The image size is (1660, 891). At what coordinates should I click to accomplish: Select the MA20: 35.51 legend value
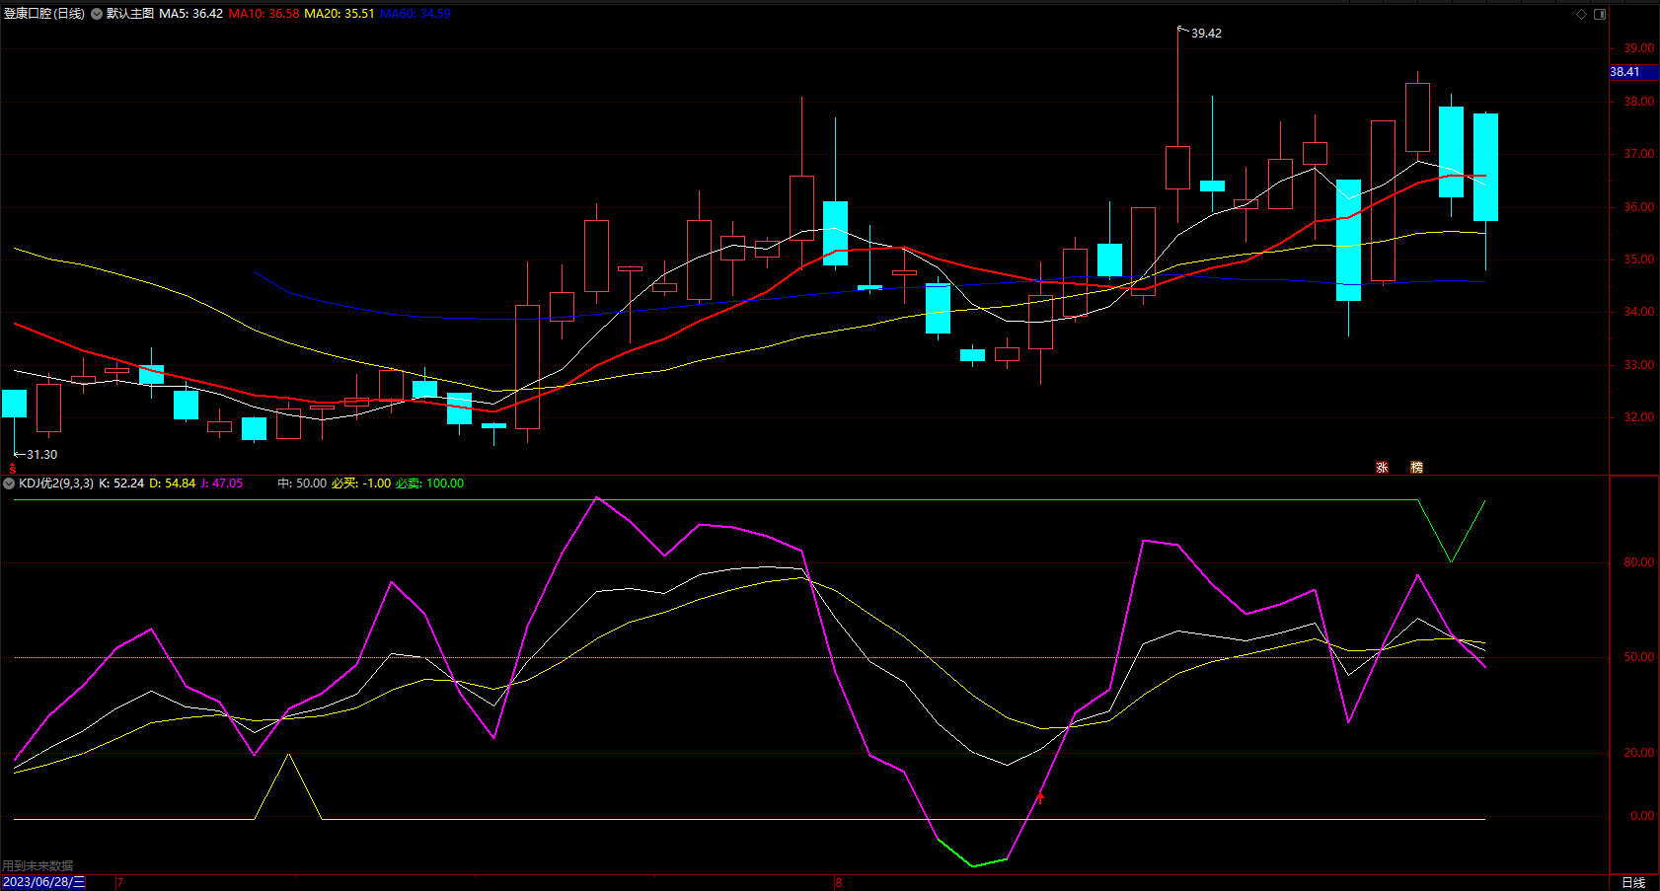pyautogui.click(x=340, y=14)
